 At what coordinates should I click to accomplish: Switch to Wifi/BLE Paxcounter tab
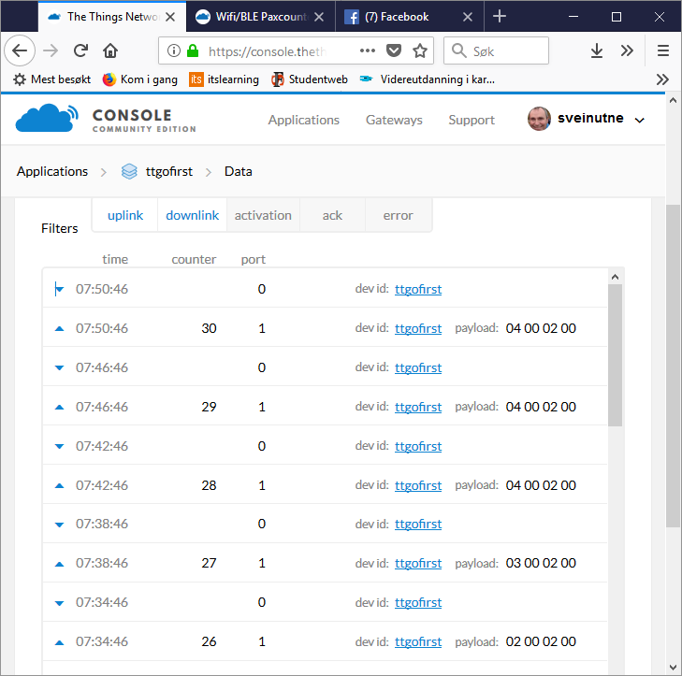pos(261,17)
